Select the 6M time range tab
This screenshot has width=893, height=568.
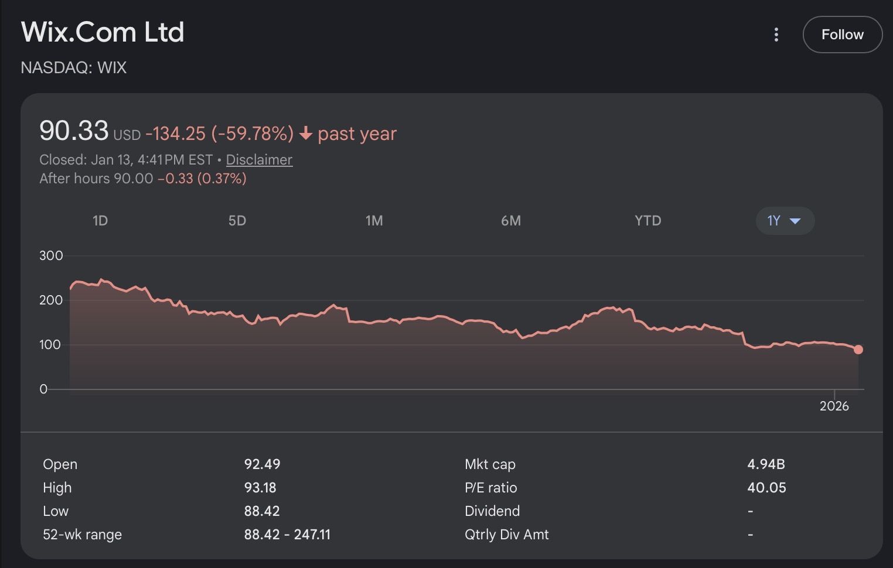click(x=511, y=221)
